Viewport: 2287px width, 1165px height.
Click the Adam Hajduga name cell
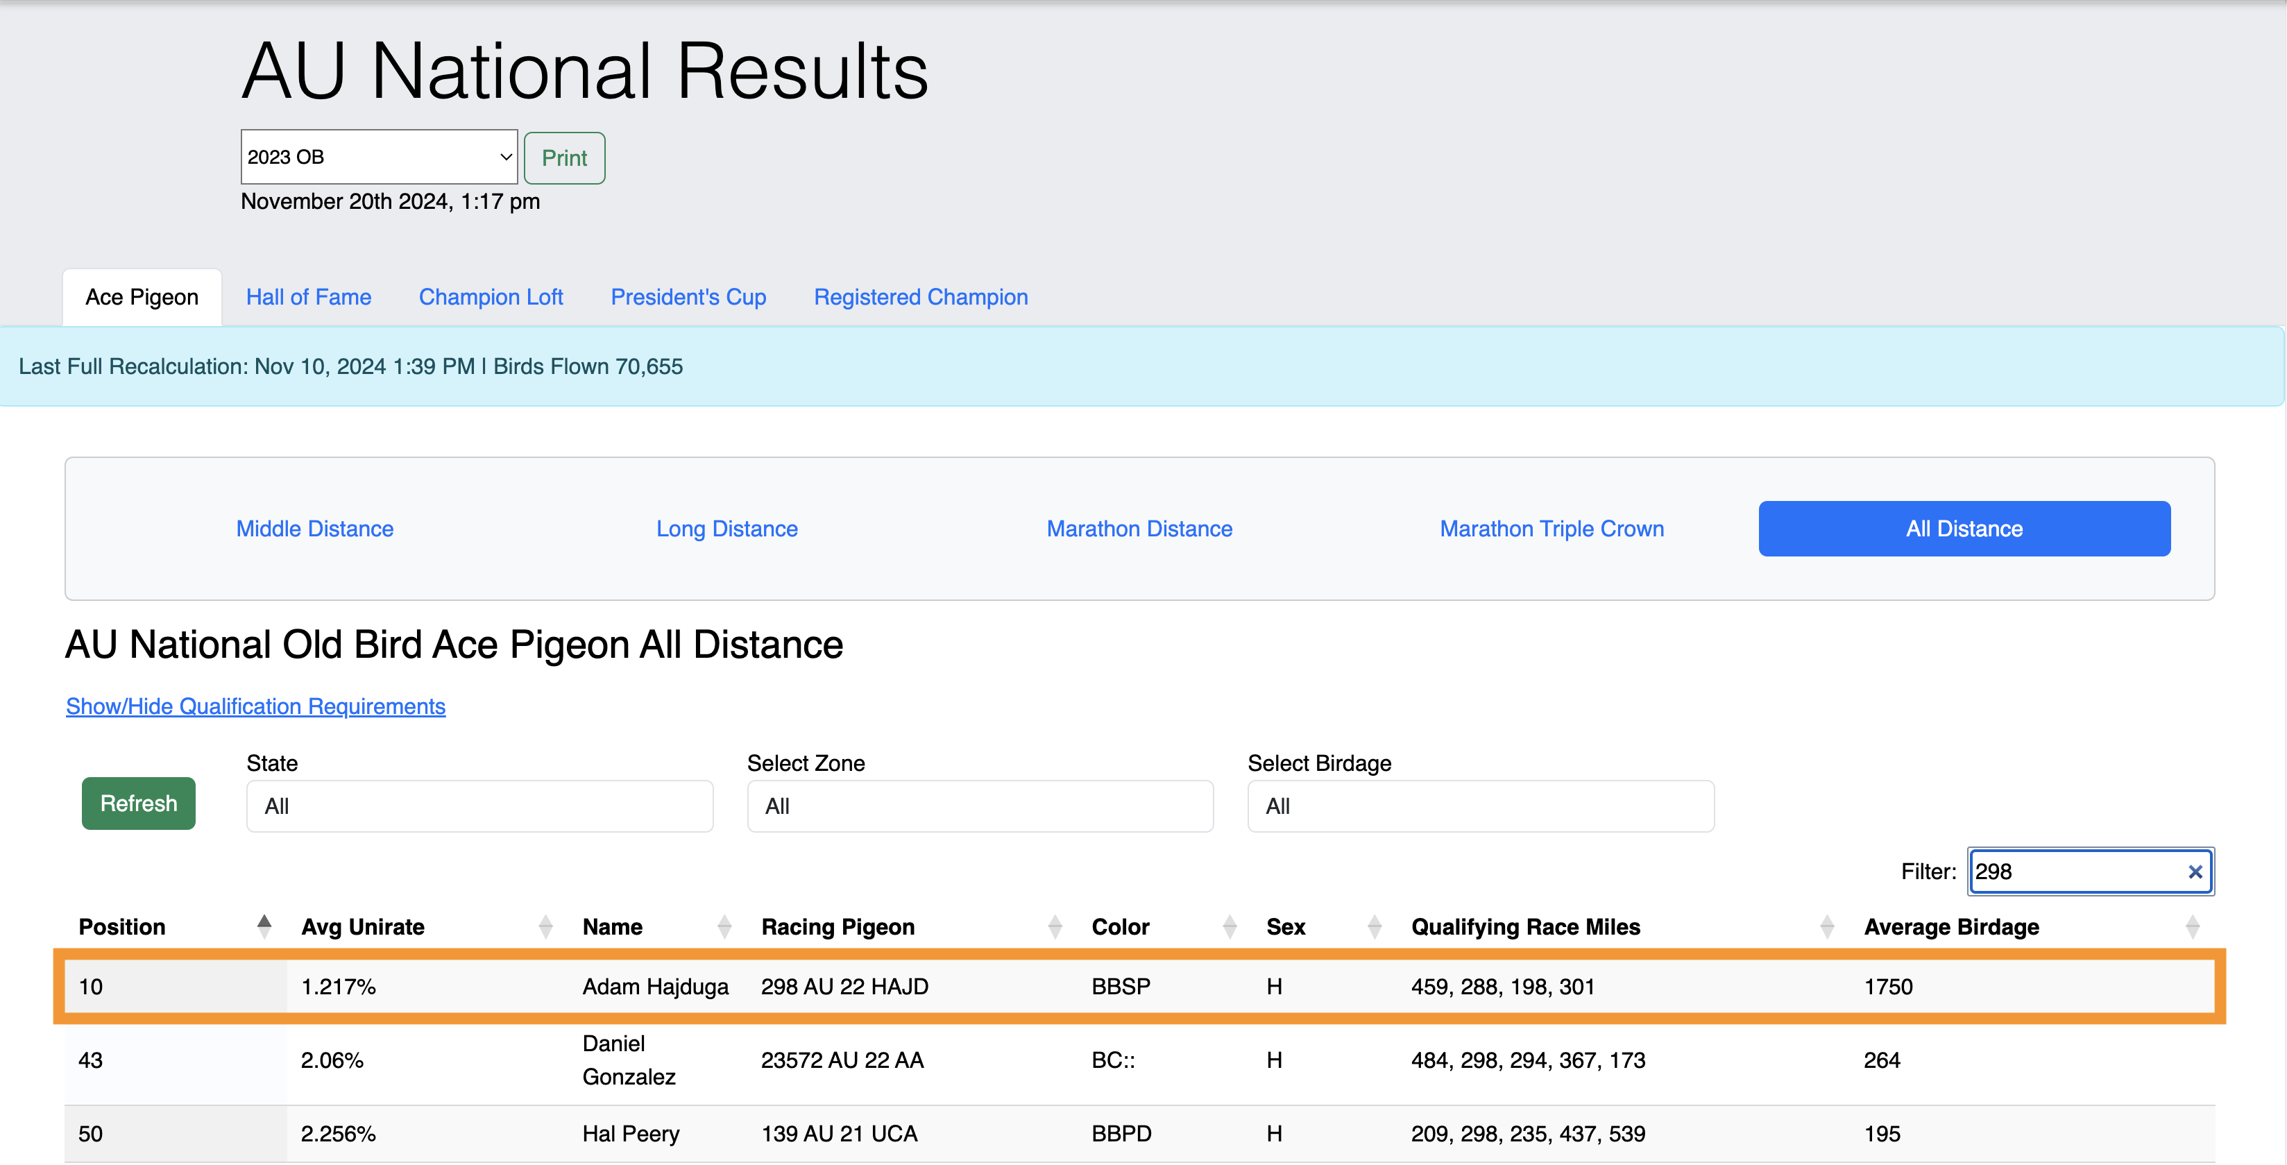pyautogui.click(x=655, y=987)
